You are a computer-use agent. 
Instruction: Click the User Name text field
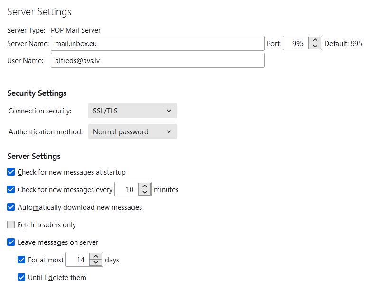click(x=157, y=60)
